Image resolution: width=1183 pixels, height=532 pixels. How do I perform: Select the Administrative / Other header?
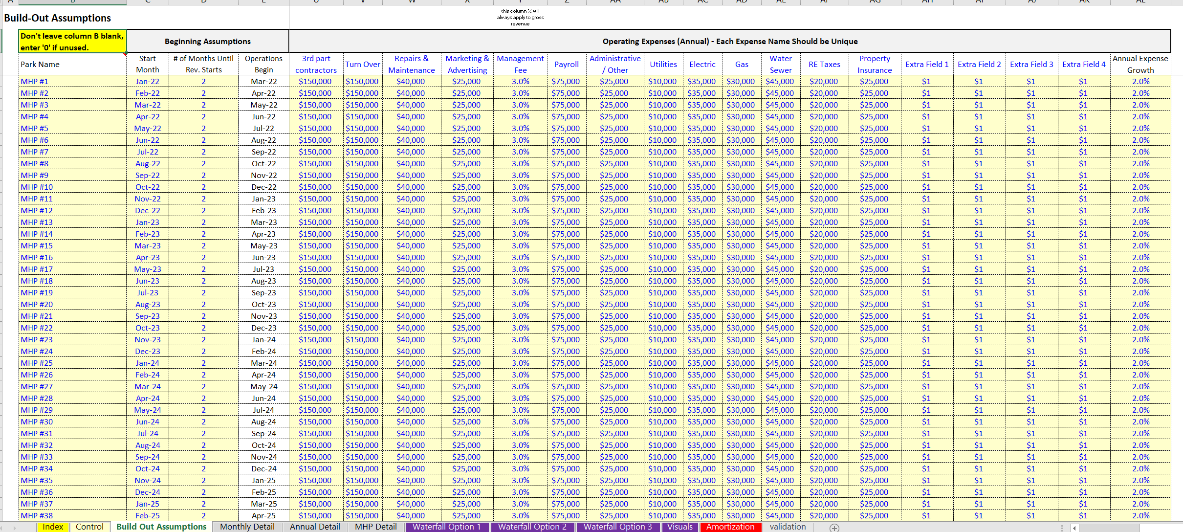[x=615, y=64]
